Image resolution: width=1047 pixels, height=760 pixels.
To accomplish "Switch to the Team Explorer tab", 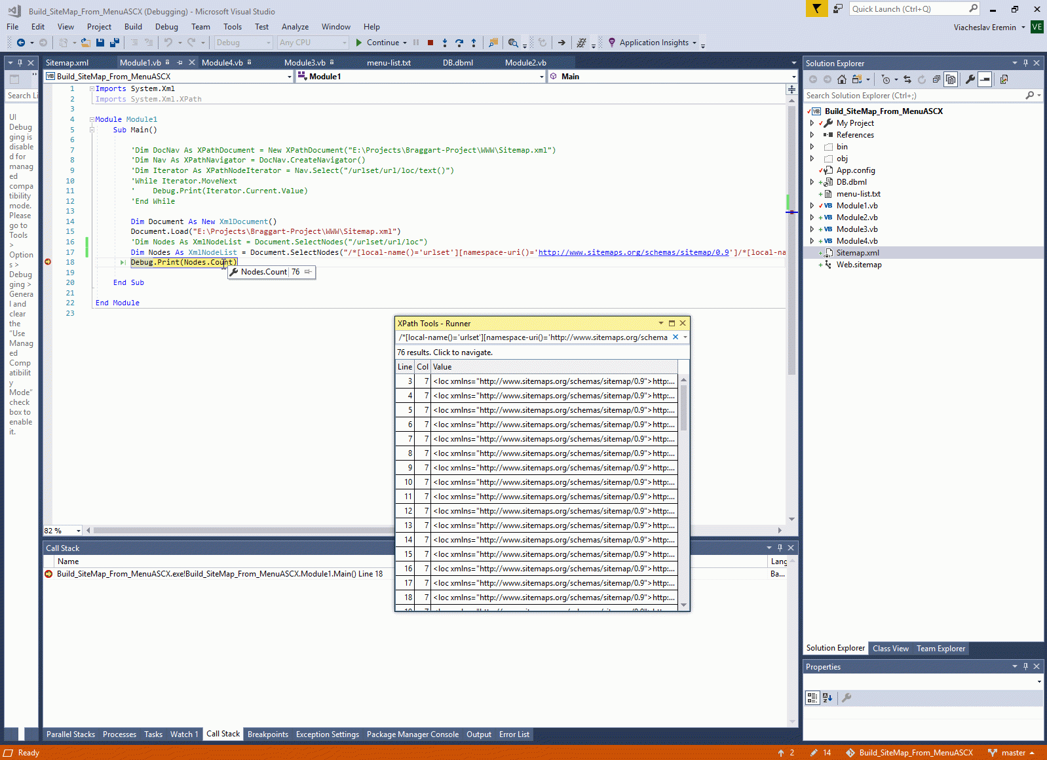I will (941, 649).
